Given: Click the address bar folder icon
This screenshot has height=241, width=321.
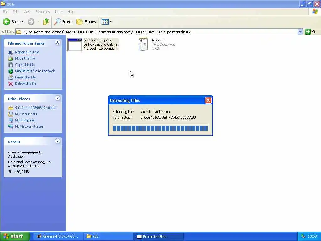Looking at the screenshot, I should (19, 32).
